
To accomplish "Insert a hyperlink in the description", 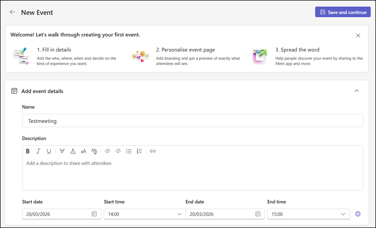I will point(153,151).
